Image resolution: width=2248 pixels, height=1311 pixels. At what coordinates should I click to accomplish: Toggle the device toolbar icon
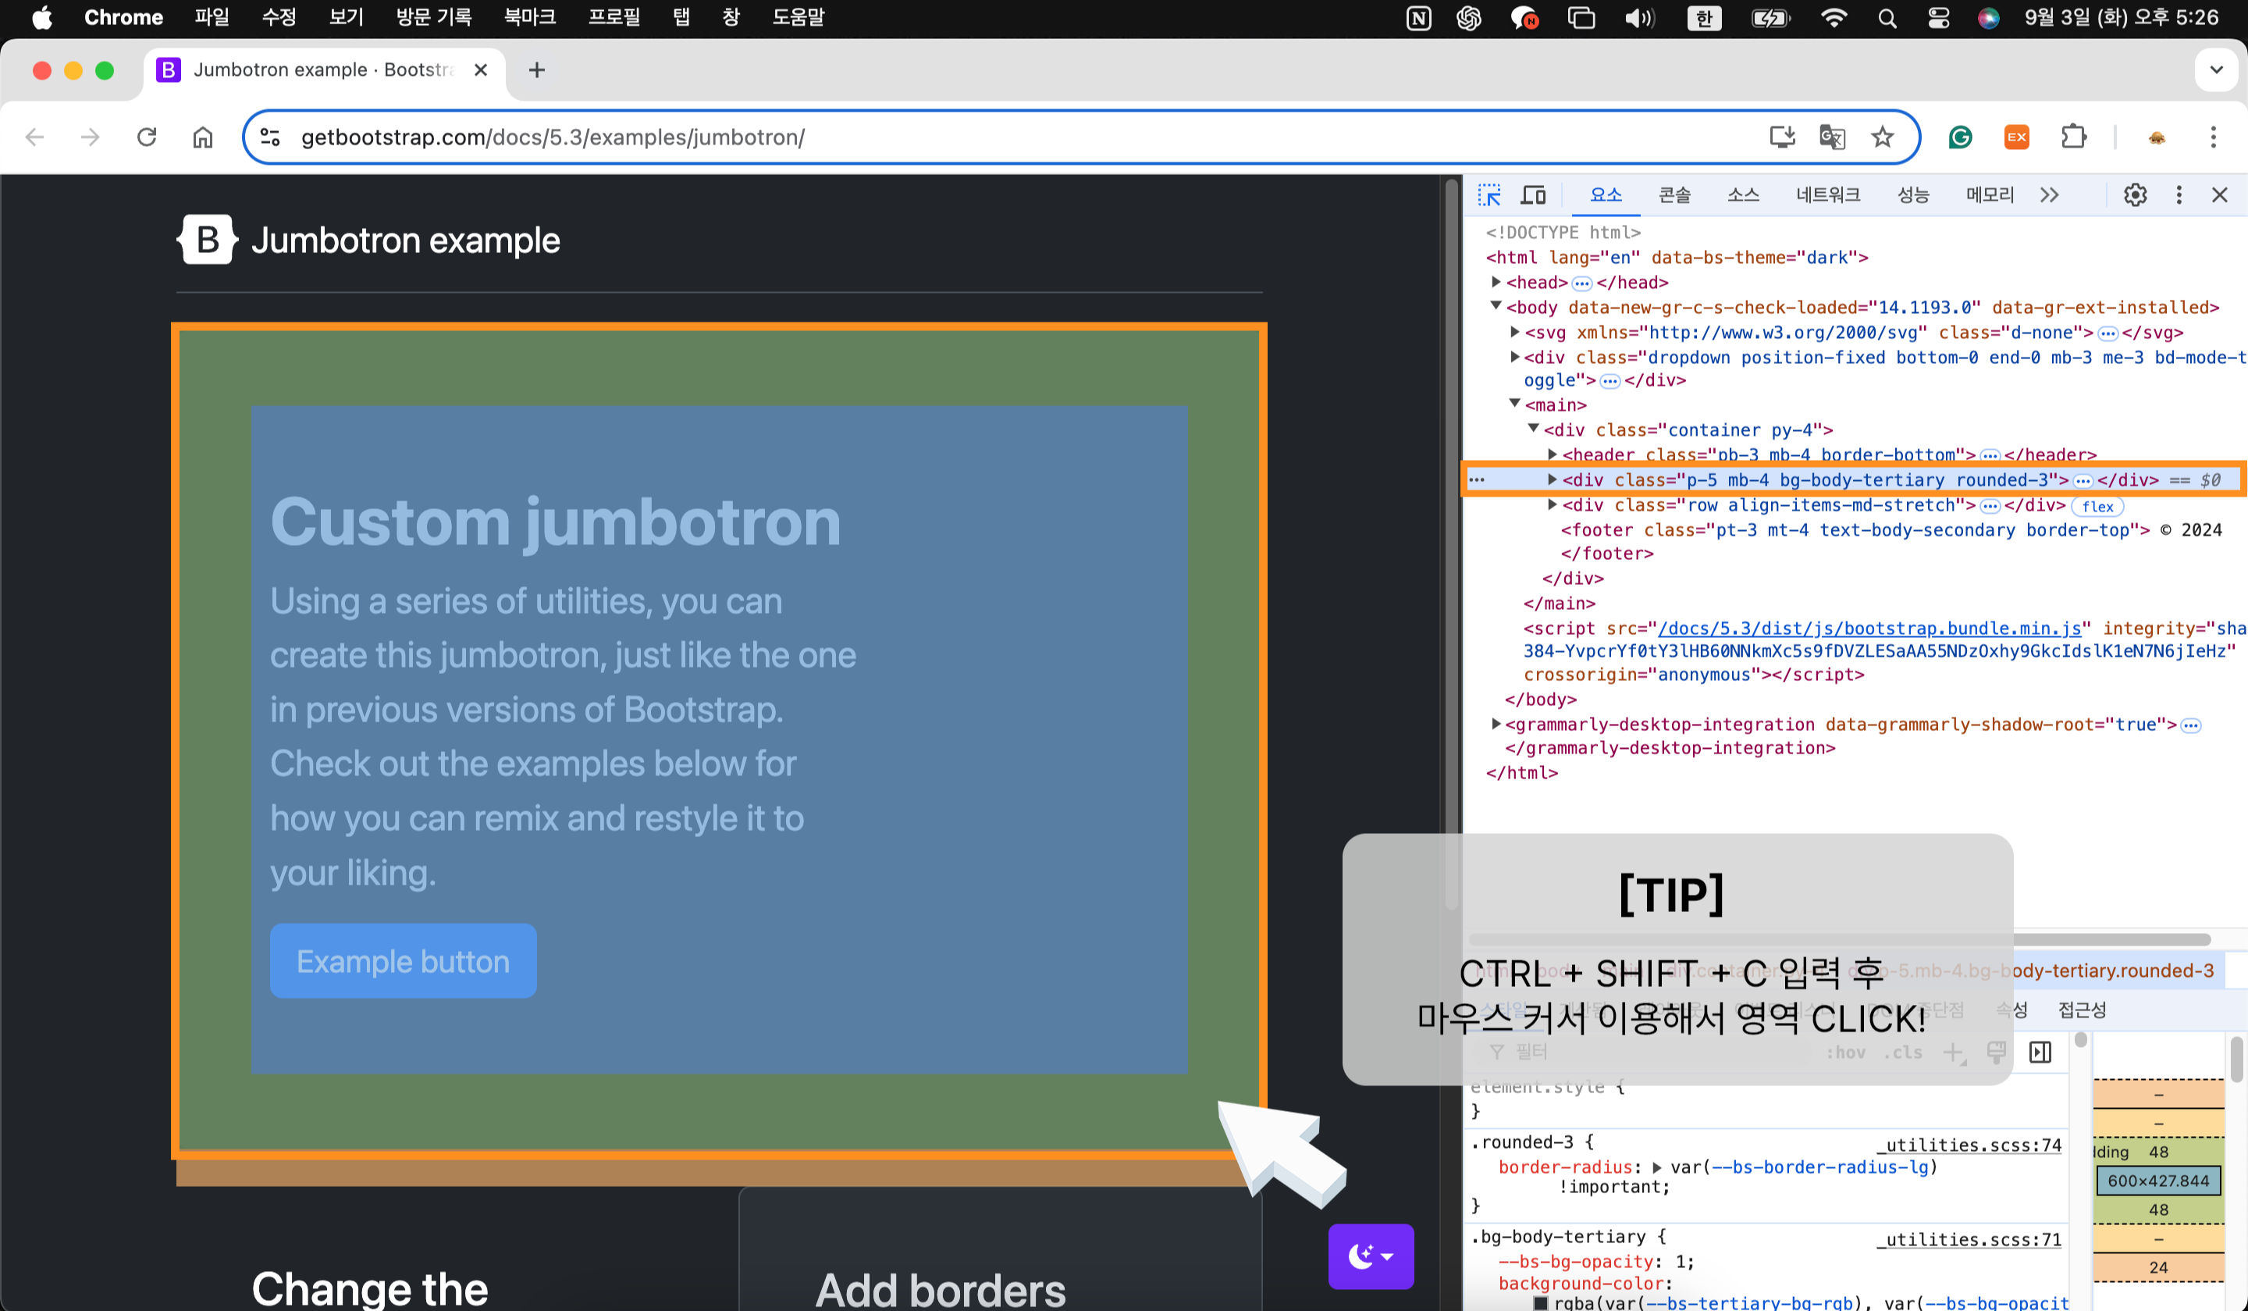(x=1534, y=194)
